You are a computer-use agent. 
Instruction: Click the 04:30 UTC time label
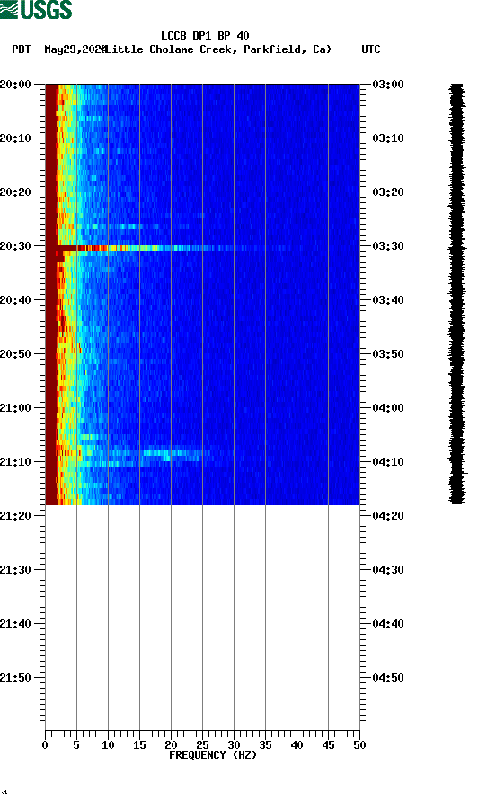[x=388, y=570]
